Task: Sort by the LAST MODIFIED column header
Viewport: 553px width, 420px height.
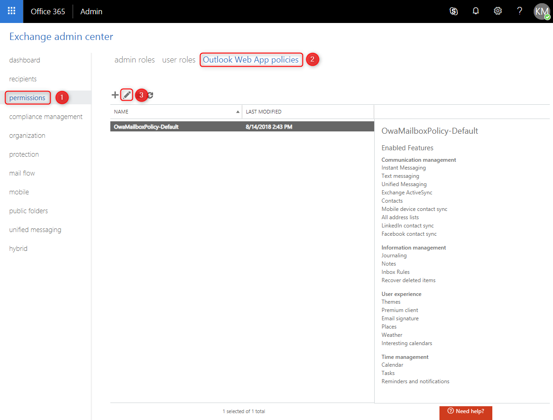Action: (x=263, y=112)
